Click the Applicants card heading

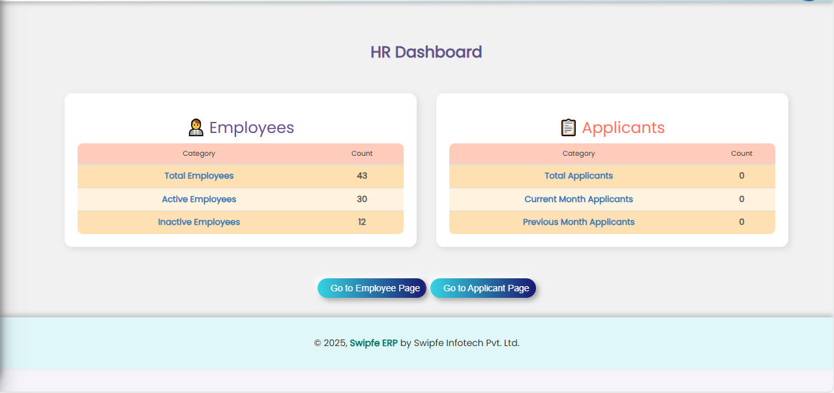(623, 128)
